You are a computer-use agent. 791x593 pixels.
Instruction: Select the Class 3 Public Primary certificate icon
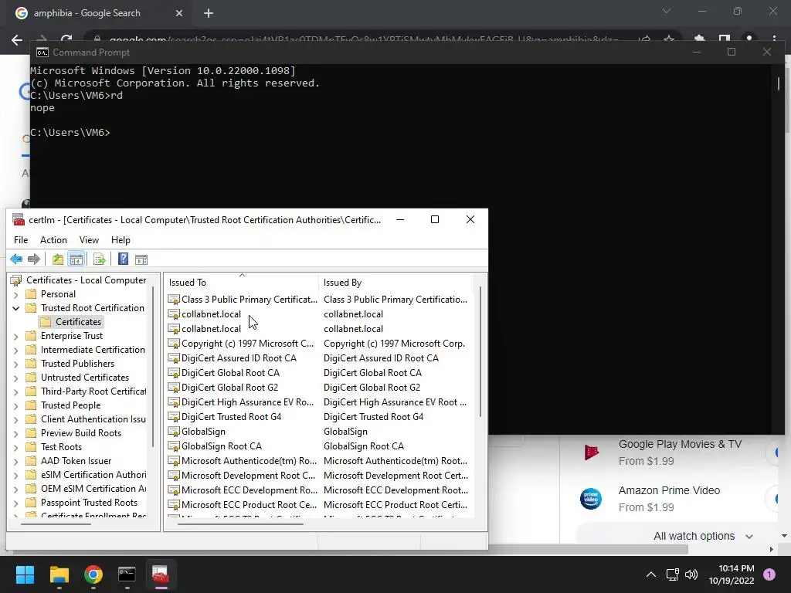coord(174,300)
